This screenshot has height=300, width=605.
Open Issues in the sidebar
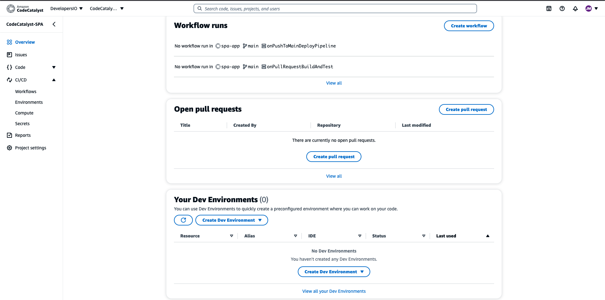pyautogui.click(x=21, y=55)
